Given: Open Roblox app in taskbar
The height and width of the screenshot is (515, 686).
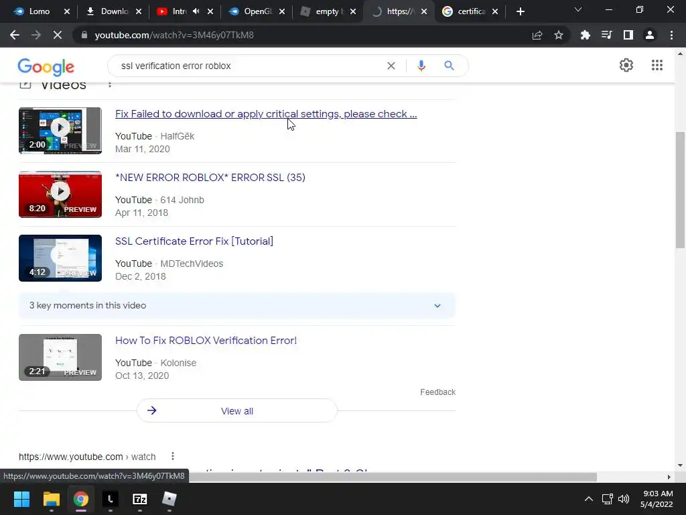Looking at the screenshot, I should pyautogui.click(x=169, y=499).
